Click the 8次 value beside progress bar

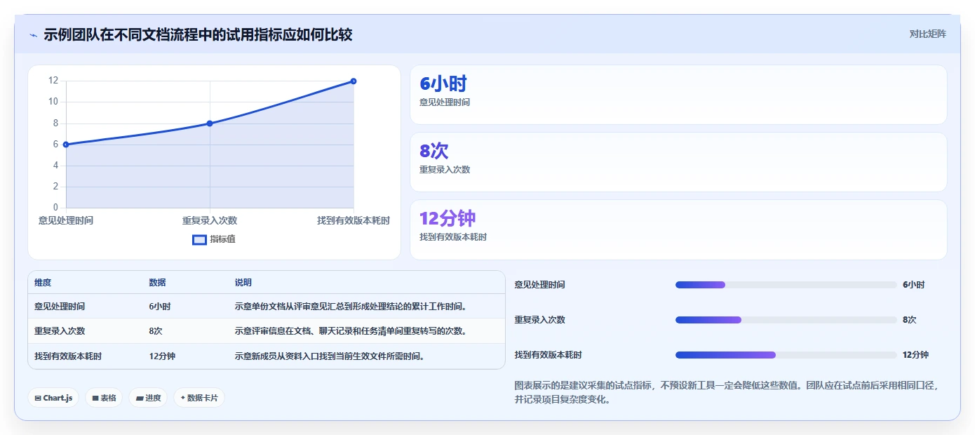[910, 320]
